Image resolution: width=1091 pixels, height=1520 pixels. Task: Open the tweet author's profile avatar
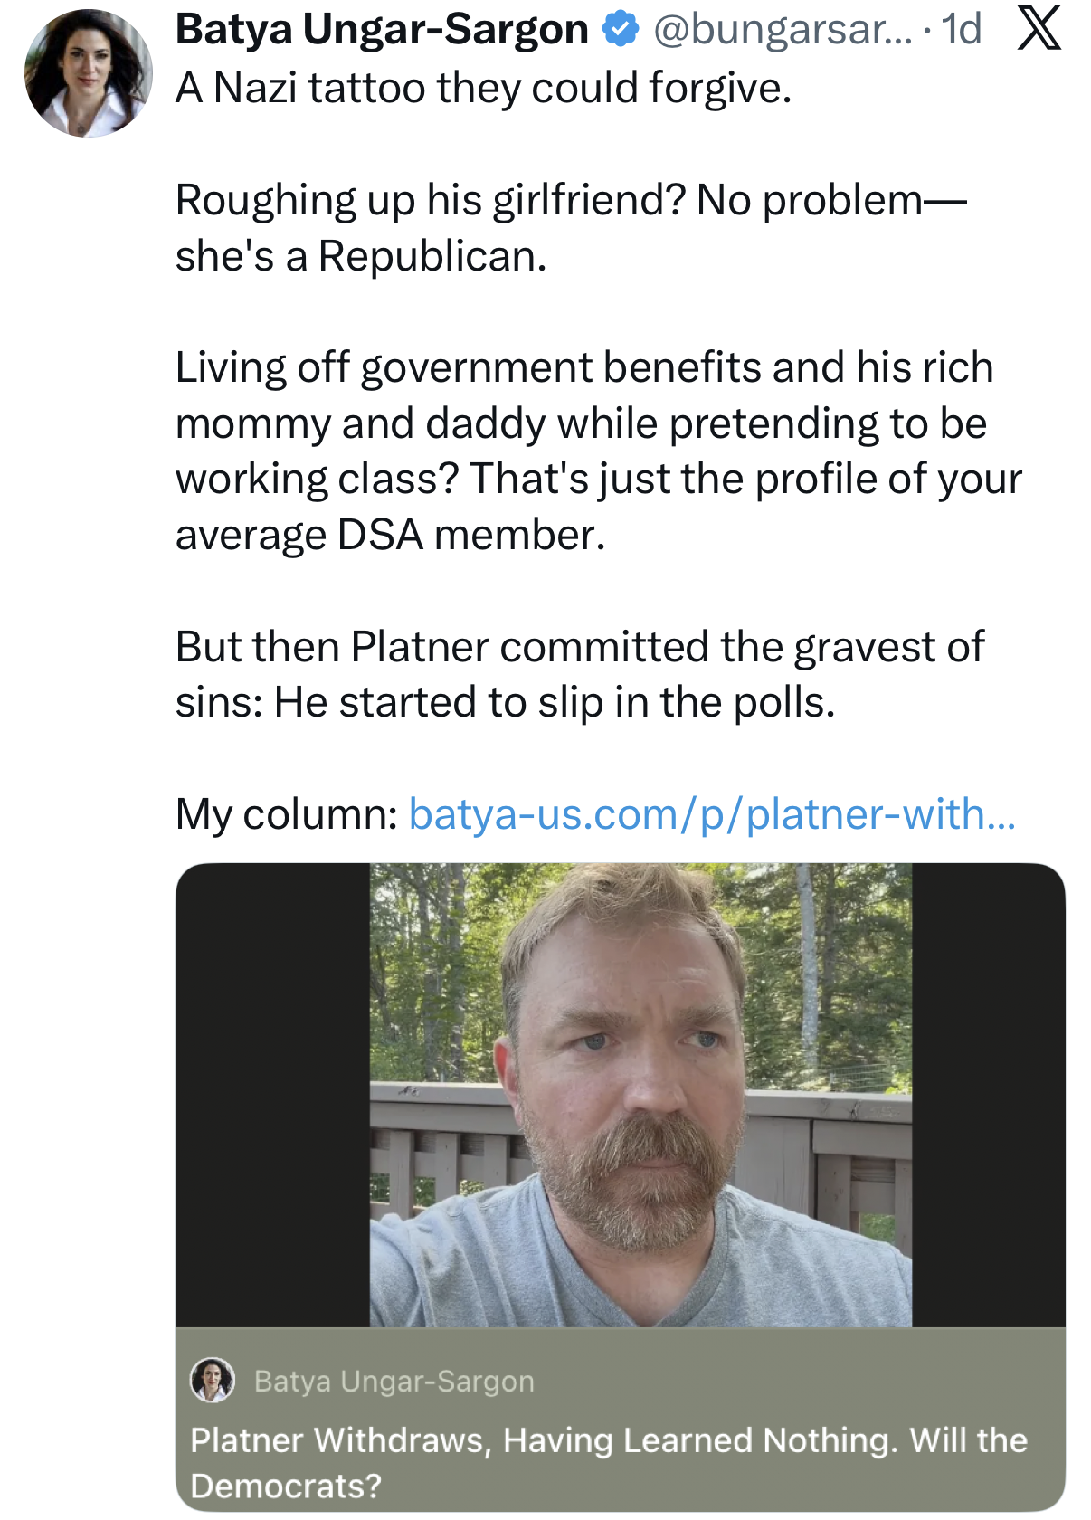(x=89, y=73)
